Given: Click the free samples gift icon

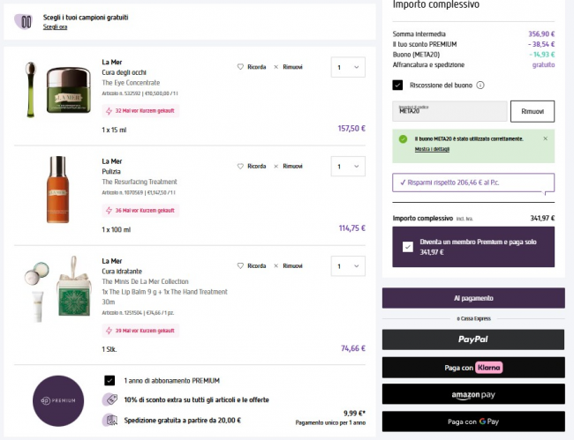Looking at the screenshot, I should tap(26, 21).
